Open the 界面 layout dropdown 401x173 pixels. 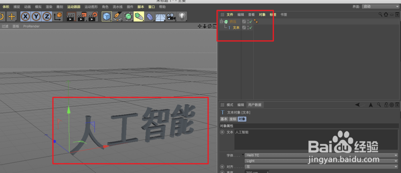coord(381,7)
